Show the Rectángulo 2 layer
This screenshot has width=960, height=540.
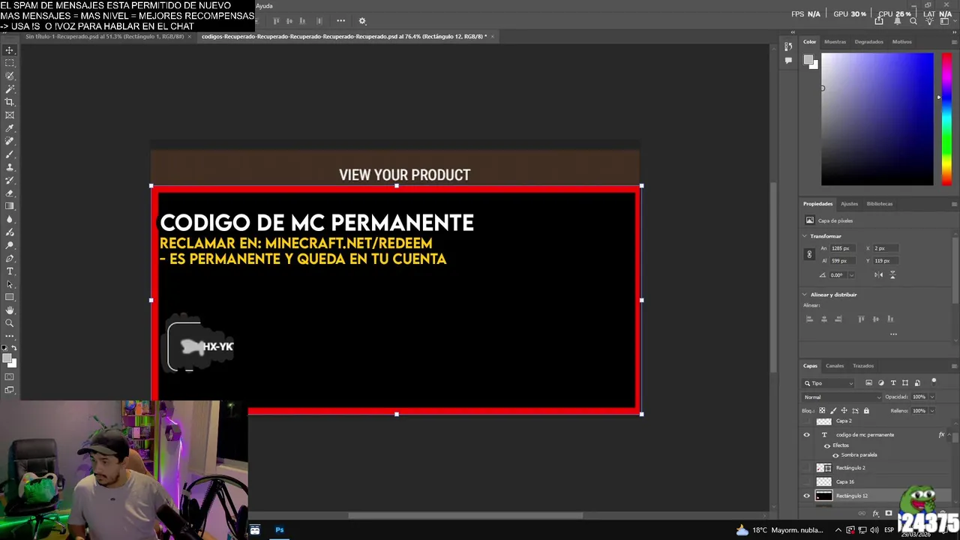(x=807, y=468)
